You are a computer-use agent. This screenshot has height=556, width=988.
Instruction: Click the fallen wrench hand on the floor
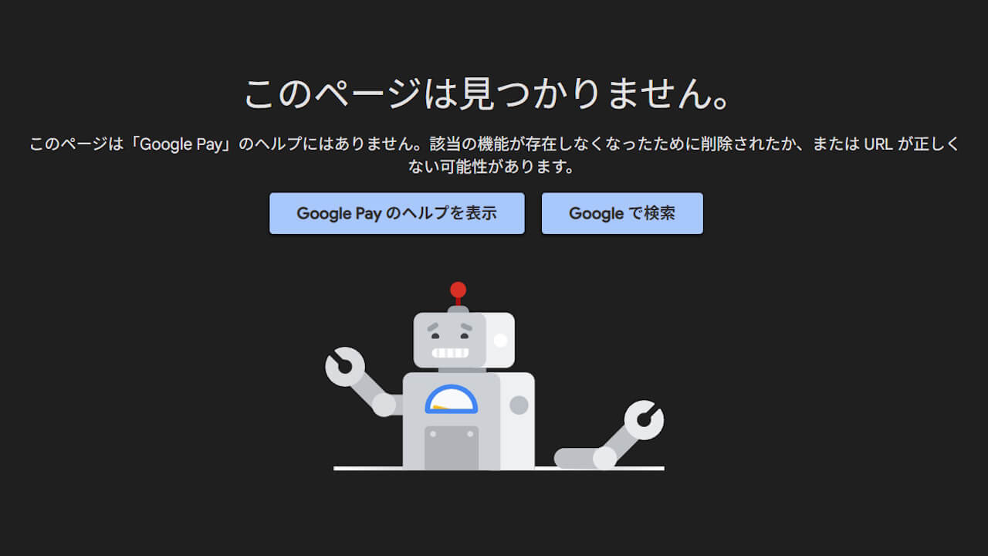click(x=644, y=420)
